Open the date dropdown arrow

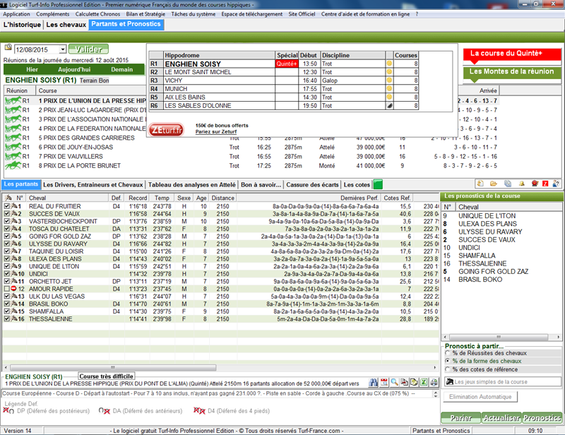point(63,49)
